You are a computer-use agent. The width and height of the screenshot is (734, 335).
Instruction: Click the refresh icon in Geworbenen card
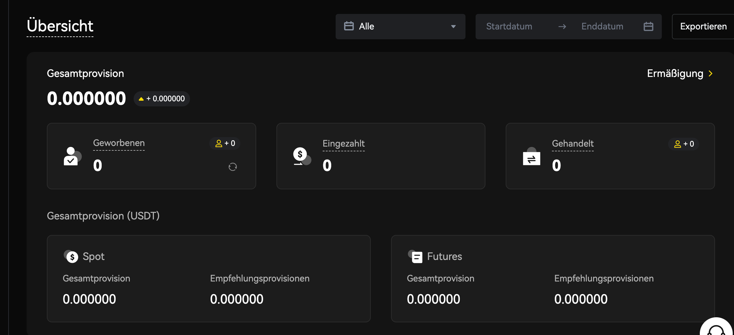[233, 167]
